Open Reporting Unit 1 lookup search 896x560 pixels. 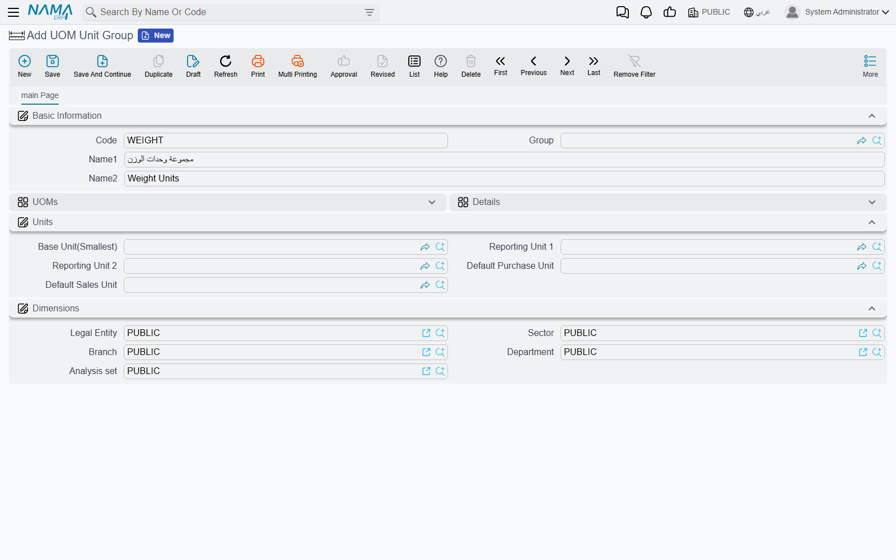[877, 247]
